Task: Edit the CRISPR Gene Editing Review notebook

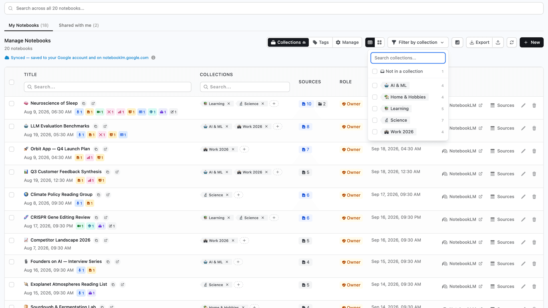Action: click(523, 220)
